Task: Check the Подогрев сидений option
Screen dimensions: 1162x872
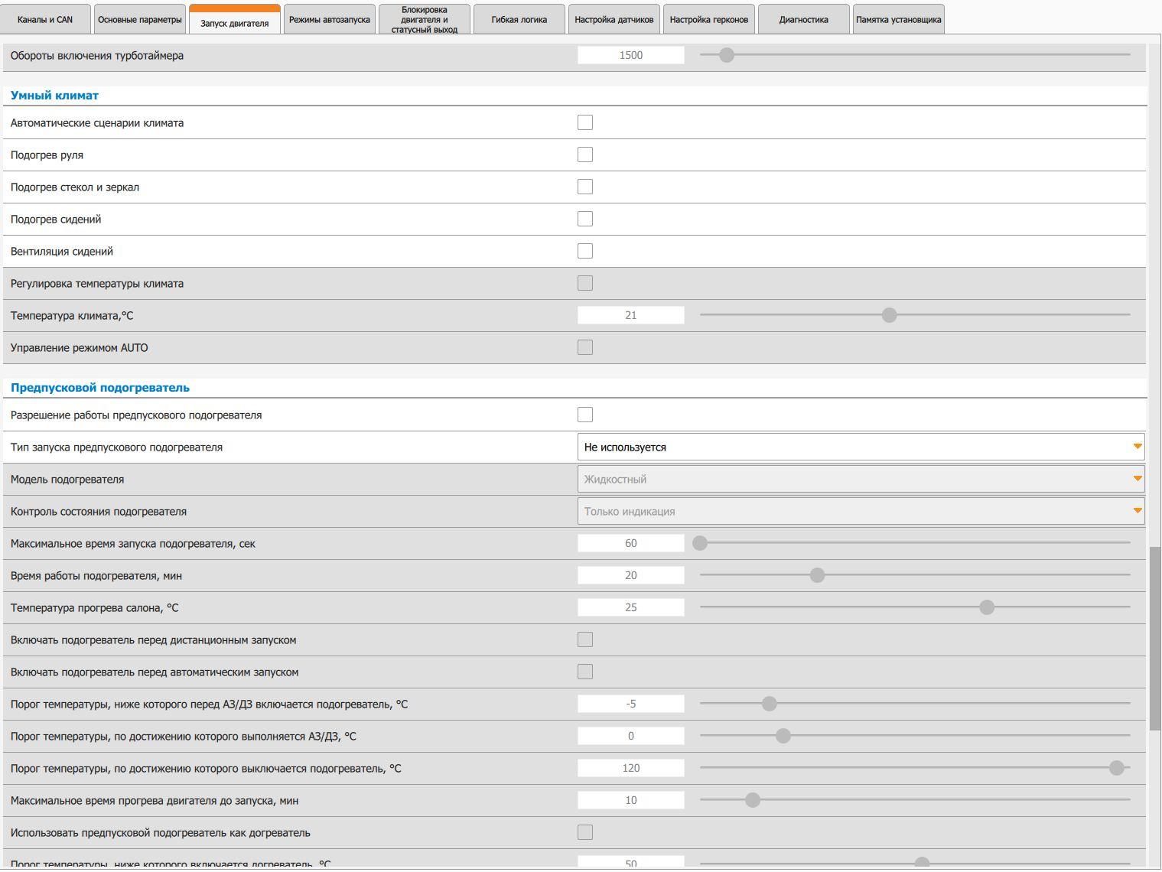Action: click(585, 219)
